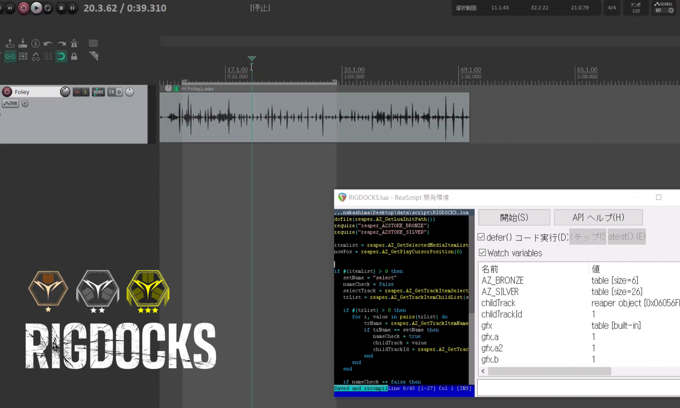The width and height of the screenshot is (680, 408).
Task: Open API ヘルプ(H) help button
Action: (x=598, y=217)
